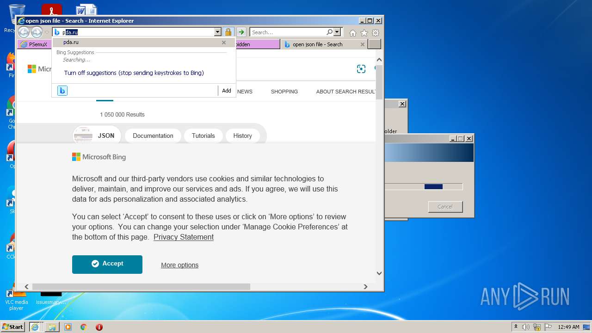The image size is (592, 333).
Task: Click the Internet Explorer window title icon
Action: 21,20
